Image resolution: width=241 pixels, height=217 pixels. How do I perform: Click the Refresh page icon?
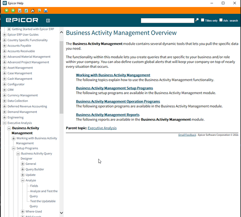26,10
